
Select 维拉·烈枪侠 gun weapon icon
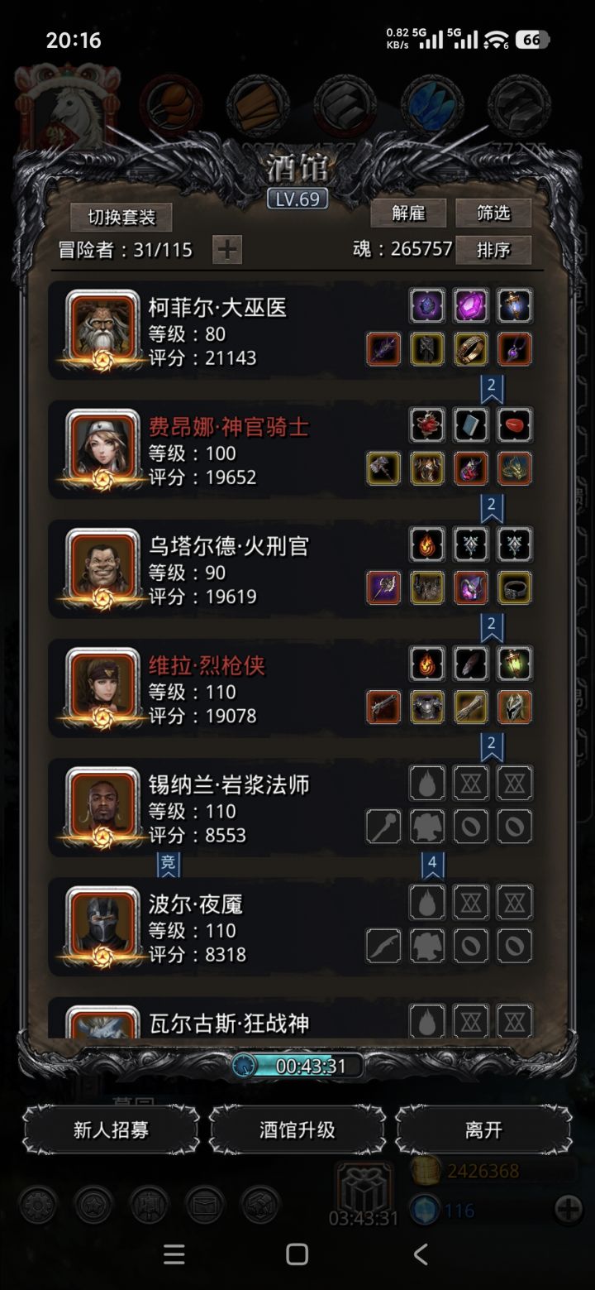coord(383,707)
